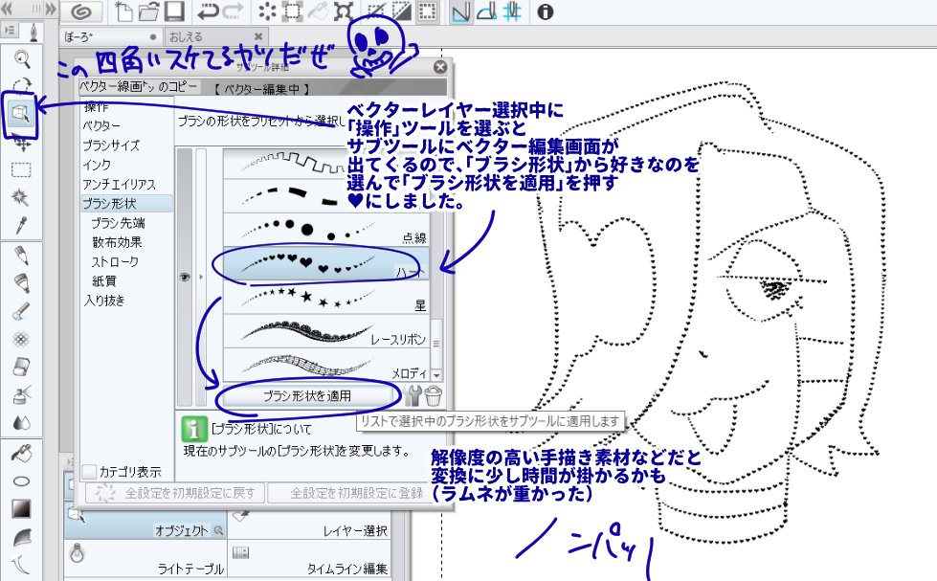Screen dimensions: 937x581
Task: Choose the ハート brush shape preset
Action: pos(326,263)
